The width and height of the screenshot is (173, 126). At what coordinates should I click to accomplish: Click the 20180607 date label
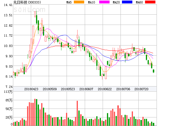[x=86, y=89]
